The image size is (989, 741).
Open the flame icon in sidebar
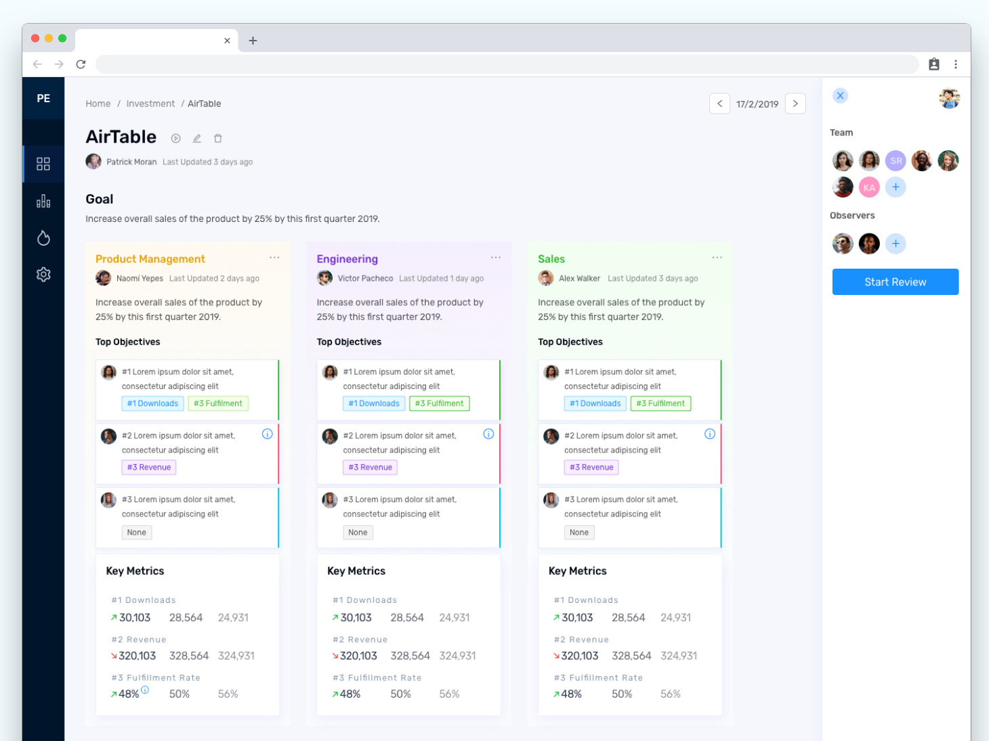point(43,238)
